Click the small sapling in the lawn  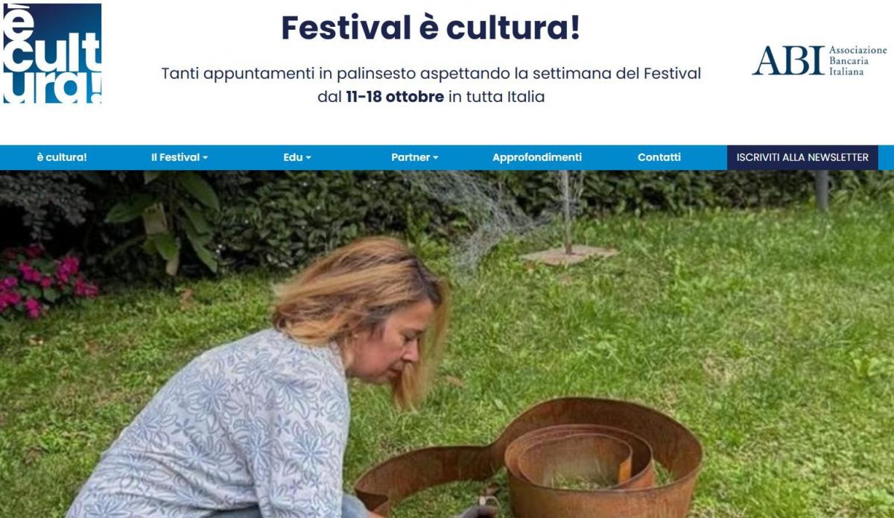(568, 216)
